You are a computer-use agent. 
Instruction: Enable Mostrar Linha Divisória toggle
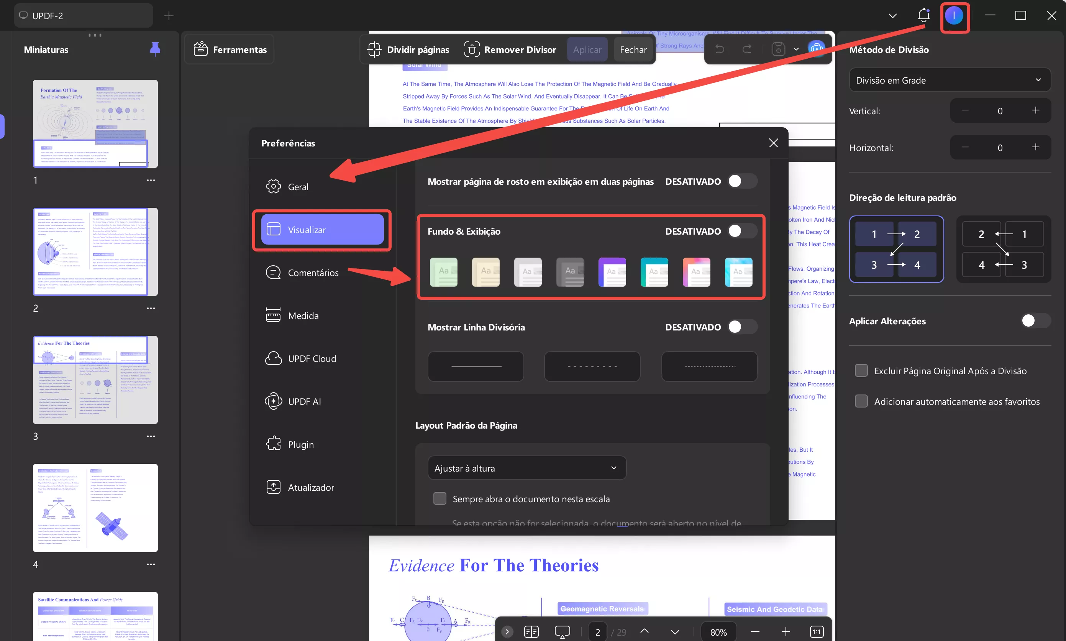tap(742, 327)
